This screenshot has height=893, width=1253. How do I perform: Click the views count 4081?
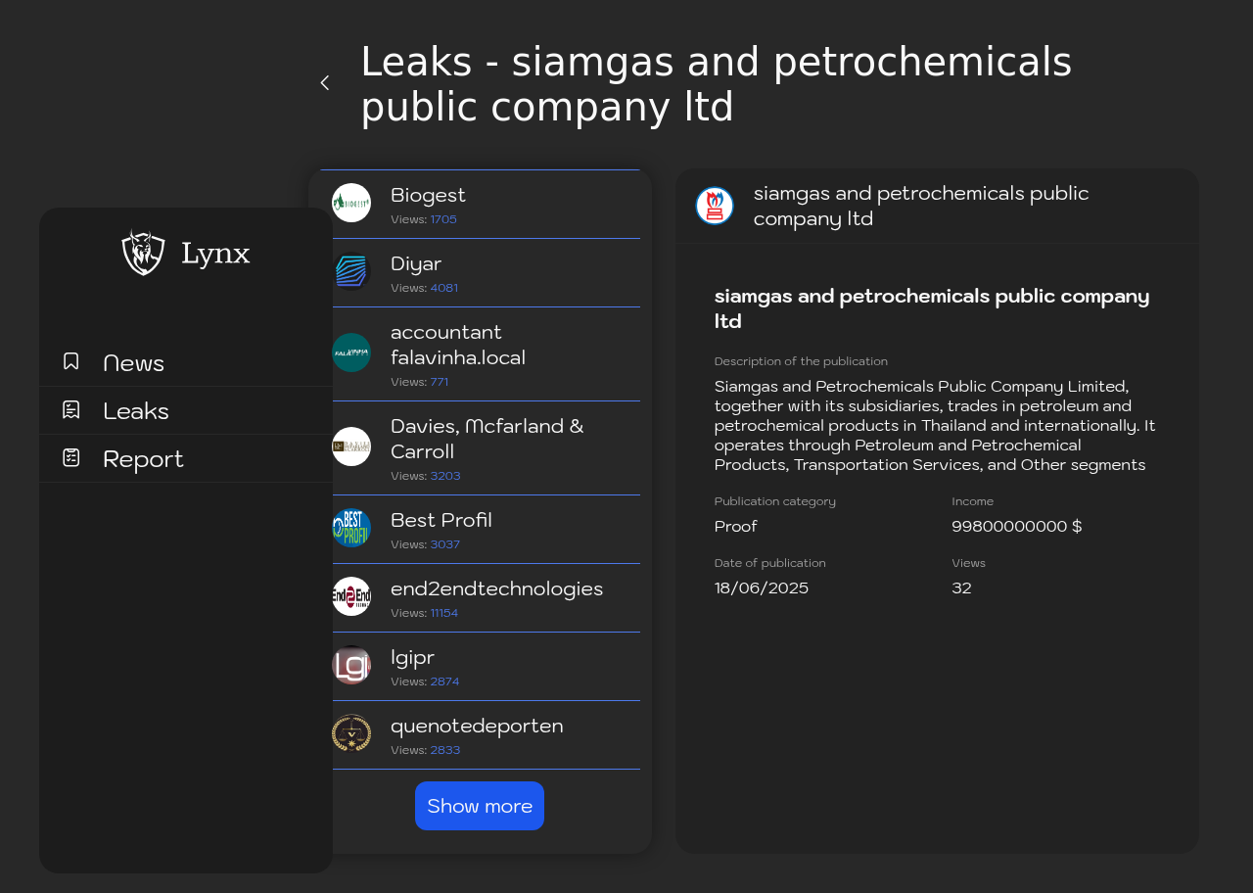point(444,288)
